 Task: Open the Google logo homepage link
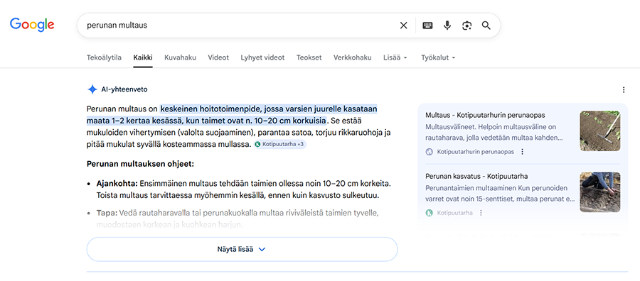coord(32,24)
